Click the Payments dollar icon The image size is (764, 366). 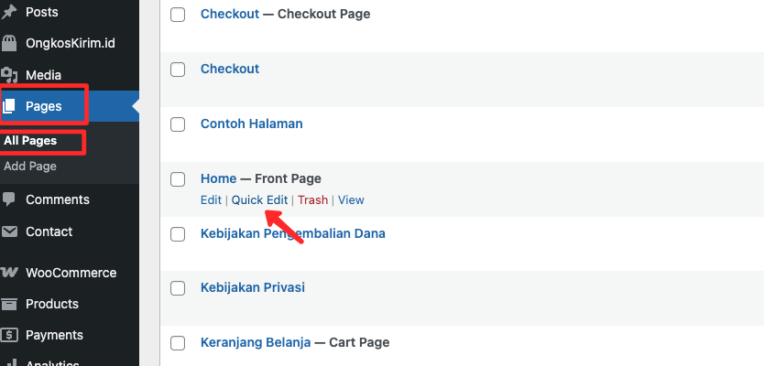click(9, 335)
